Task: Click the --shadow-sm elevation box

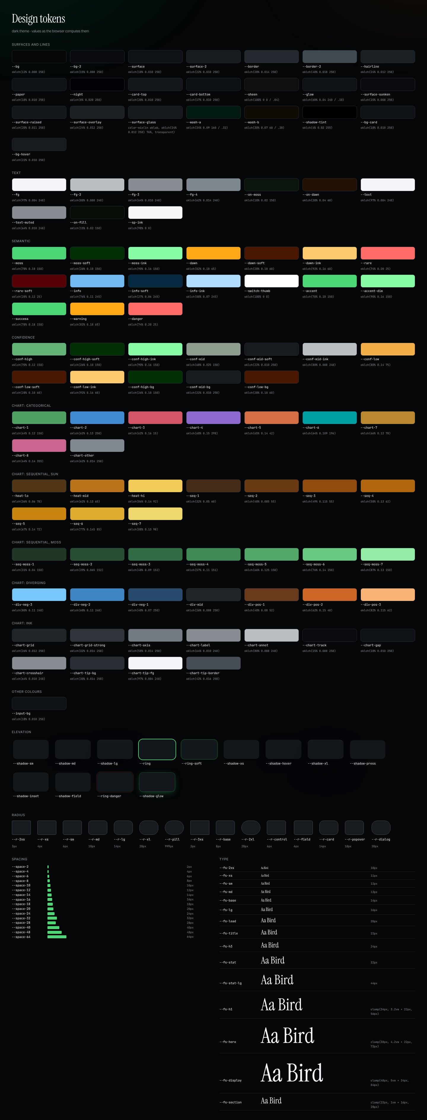Action: 31,749
